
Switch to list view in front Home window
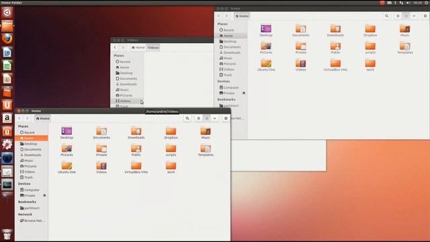199,118
